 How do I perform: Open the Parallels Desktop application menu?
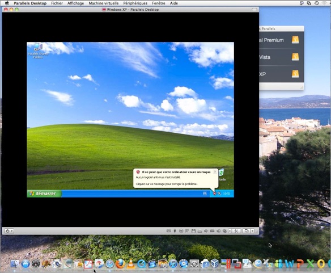point(30,3)
